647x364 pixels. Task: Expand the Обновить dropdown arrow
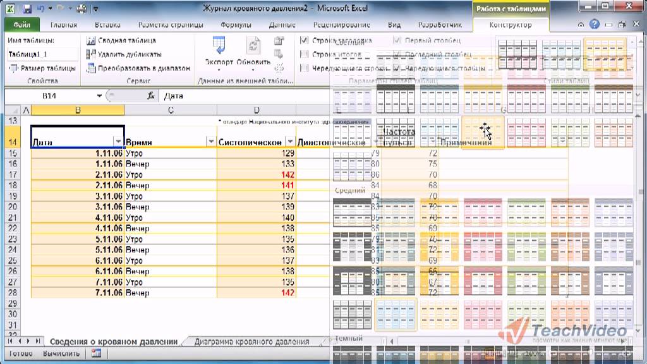tap(253, 70)
